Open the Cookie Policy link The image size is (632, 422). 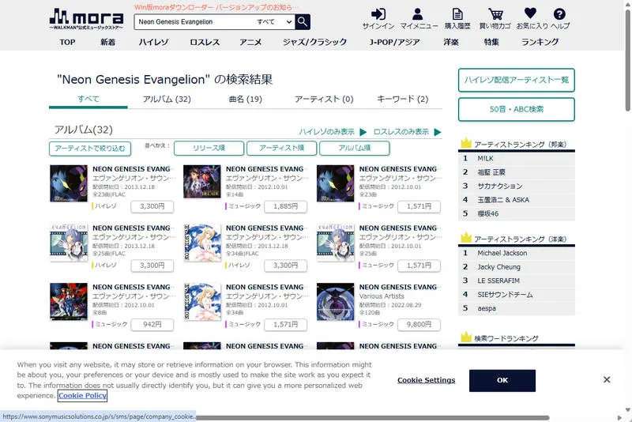coord(82,396)
